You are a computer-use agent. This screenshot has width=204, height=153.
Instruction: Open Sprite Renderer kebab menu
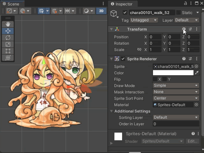(197, 59)
